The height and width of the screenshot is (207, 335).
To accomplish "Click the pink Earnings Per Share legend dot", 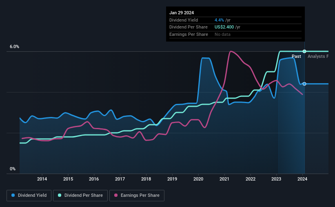I will (x=116, y=195).
